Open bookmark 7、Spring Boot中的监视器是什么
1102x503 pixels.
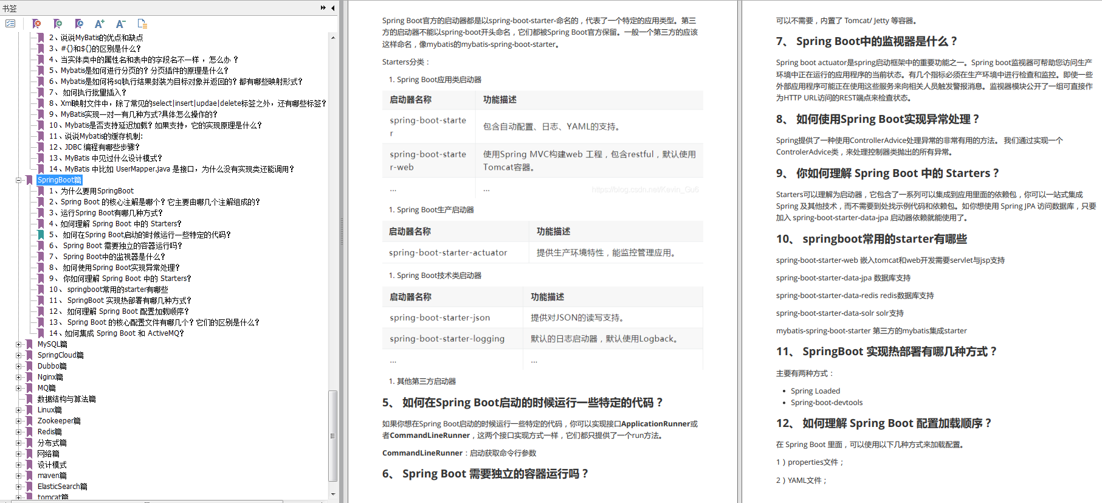(x=107, y=257)
